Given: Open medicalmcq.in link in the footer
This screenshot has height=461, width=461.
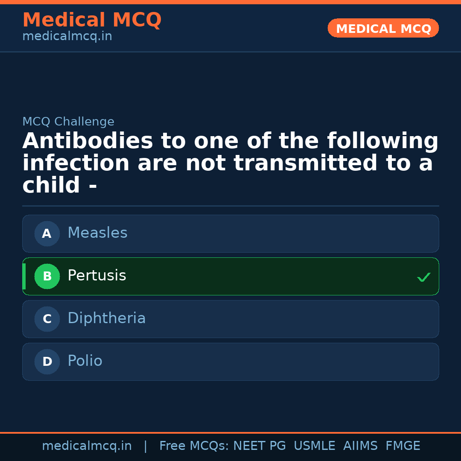Looking at the screenshot, I should [x=87, y=446].
